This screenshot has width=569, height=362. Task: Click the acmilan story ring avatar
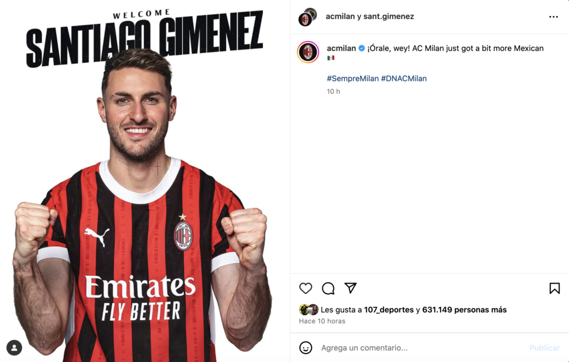(x=308, y=52)
